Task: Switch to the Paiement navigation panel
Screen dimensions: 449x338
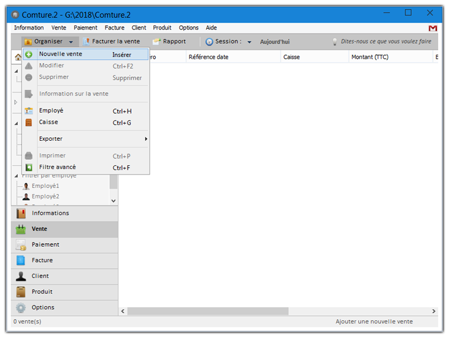Action: tap(45, 244)
